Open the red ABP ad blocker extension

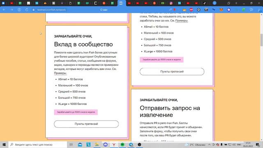[191, 10]
